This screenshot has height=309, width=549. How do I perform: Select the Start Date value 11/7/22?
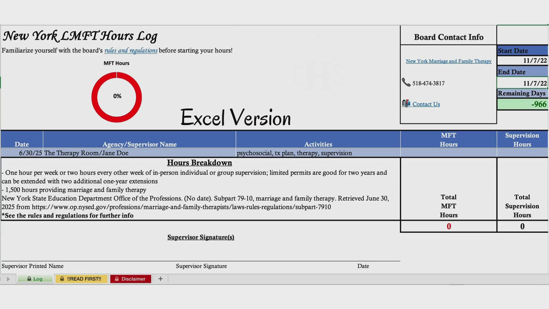522,61
